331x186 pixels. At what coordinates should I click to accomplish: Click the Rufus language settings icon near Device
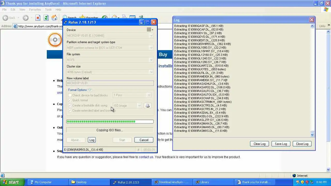click(x=149, y=30)
